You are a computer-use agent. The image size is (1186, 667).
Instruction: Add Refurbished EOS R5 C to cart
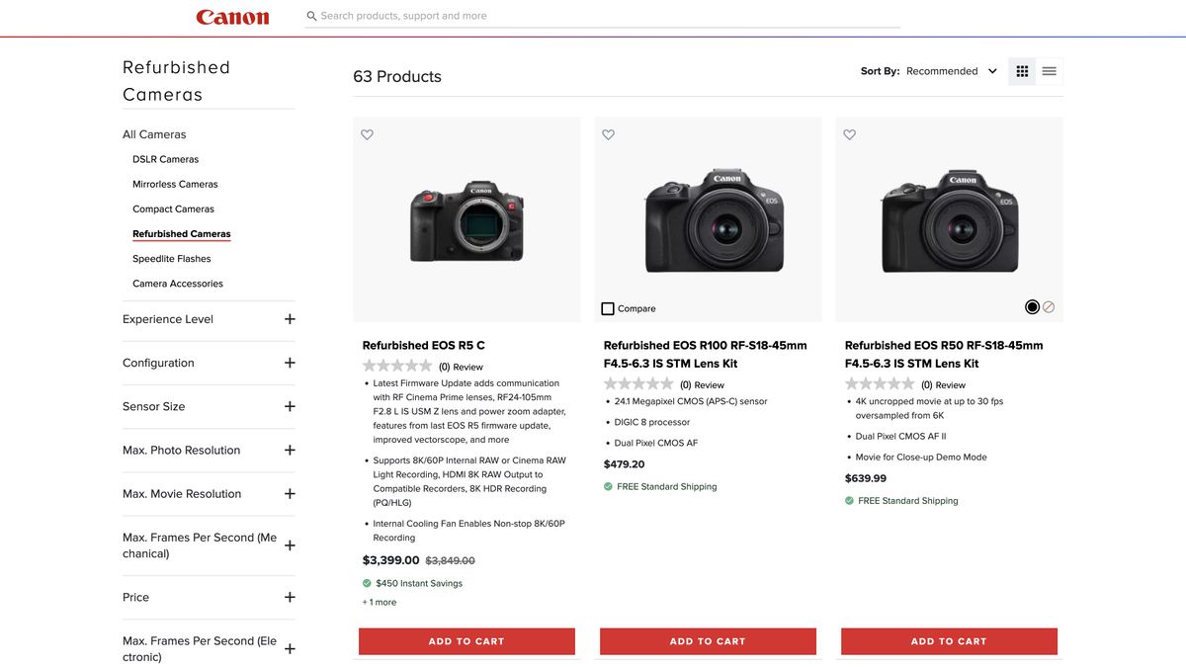click(466, 640)
